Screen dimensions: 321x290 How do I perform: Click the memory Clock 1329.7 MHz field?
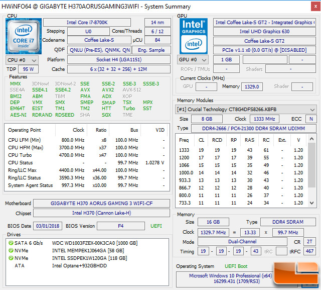click(x=213, y=232)
